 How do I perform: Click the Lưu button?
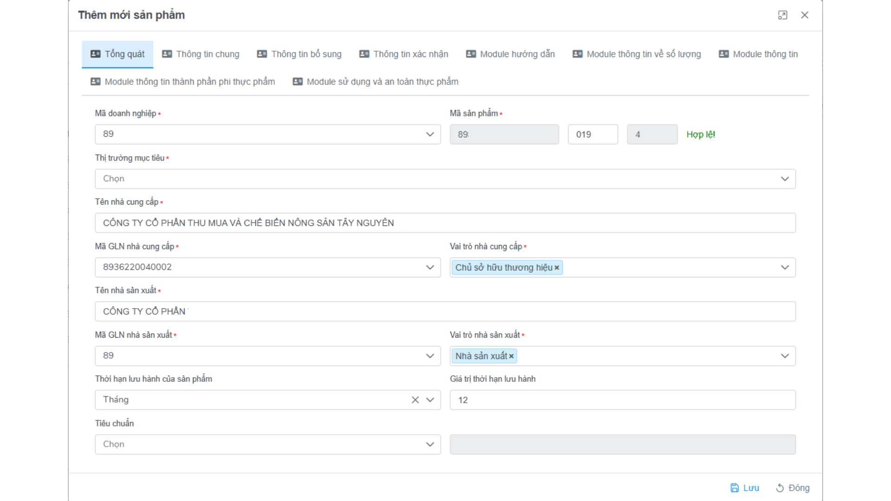click(750, 488)
